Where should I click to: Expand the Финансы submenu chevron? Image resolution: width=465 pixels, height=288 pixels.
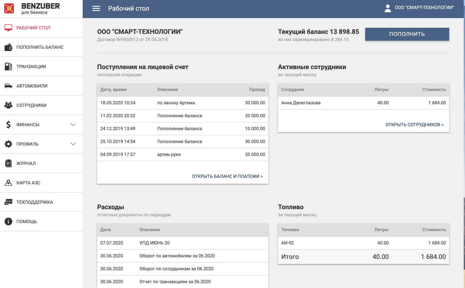[x=73, y=125]
